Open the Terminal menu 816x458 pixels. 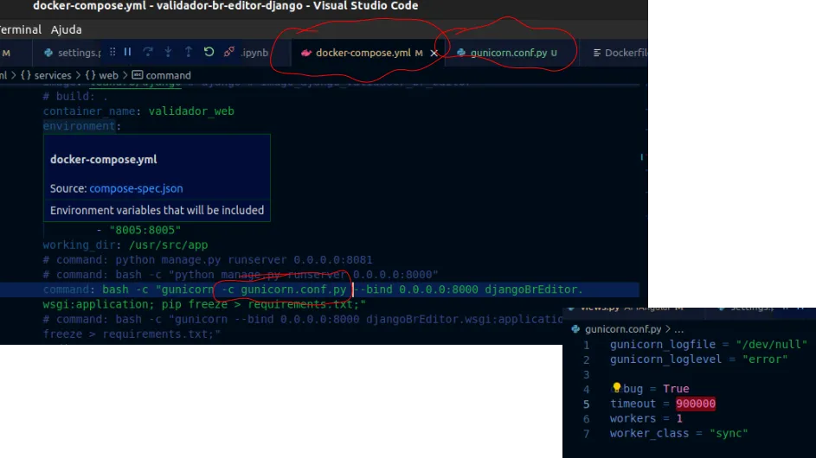click(x=19, y=29)
